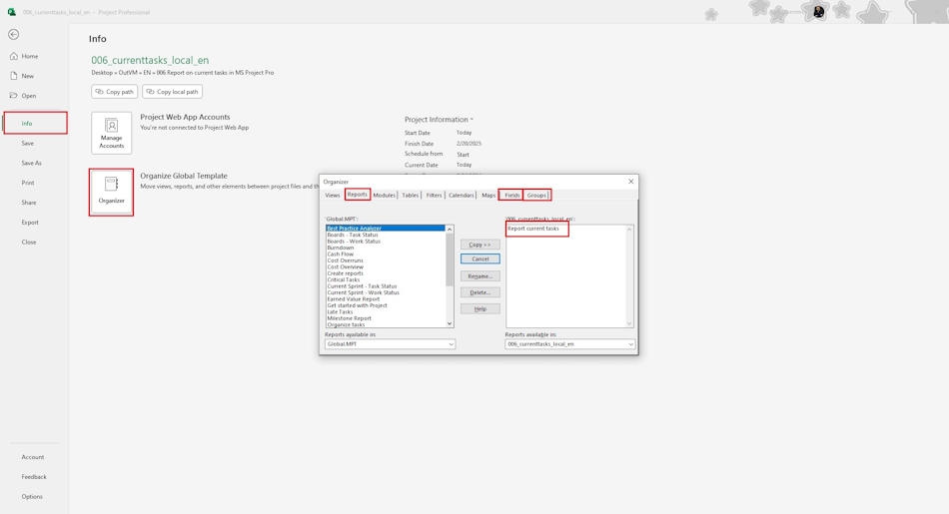Switch to the Tables tab in Organizer
The width and height of the screenshot is (949, 514).
coord(411,196)
